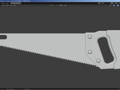This screenshot has width=120, height=90.
Task: Open the snapping options dropdown
Action: (x=63, y=5)
